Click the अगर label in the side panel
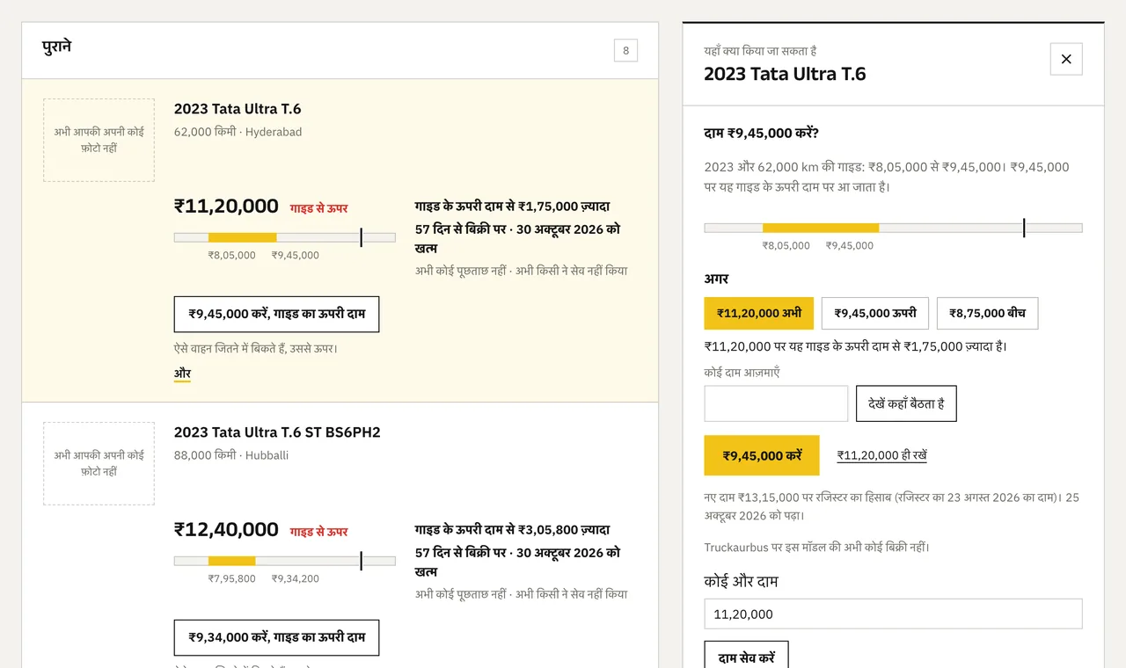The image size is (1126, 668). (x=717, y=280)
